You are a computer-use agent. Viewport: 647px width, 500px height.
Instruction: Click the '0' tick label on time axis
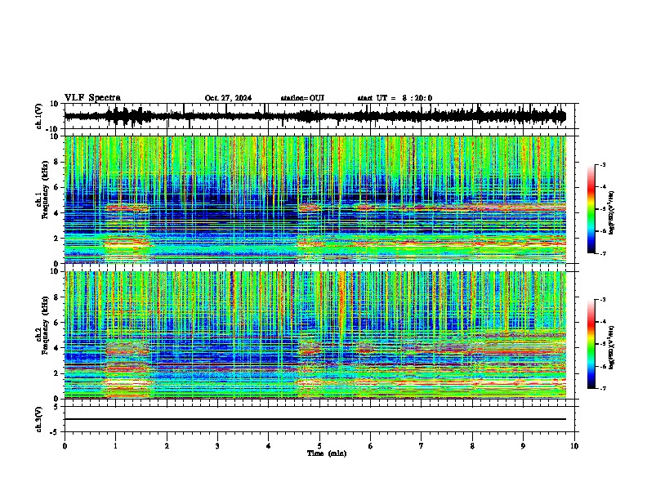tap(65, 446)
